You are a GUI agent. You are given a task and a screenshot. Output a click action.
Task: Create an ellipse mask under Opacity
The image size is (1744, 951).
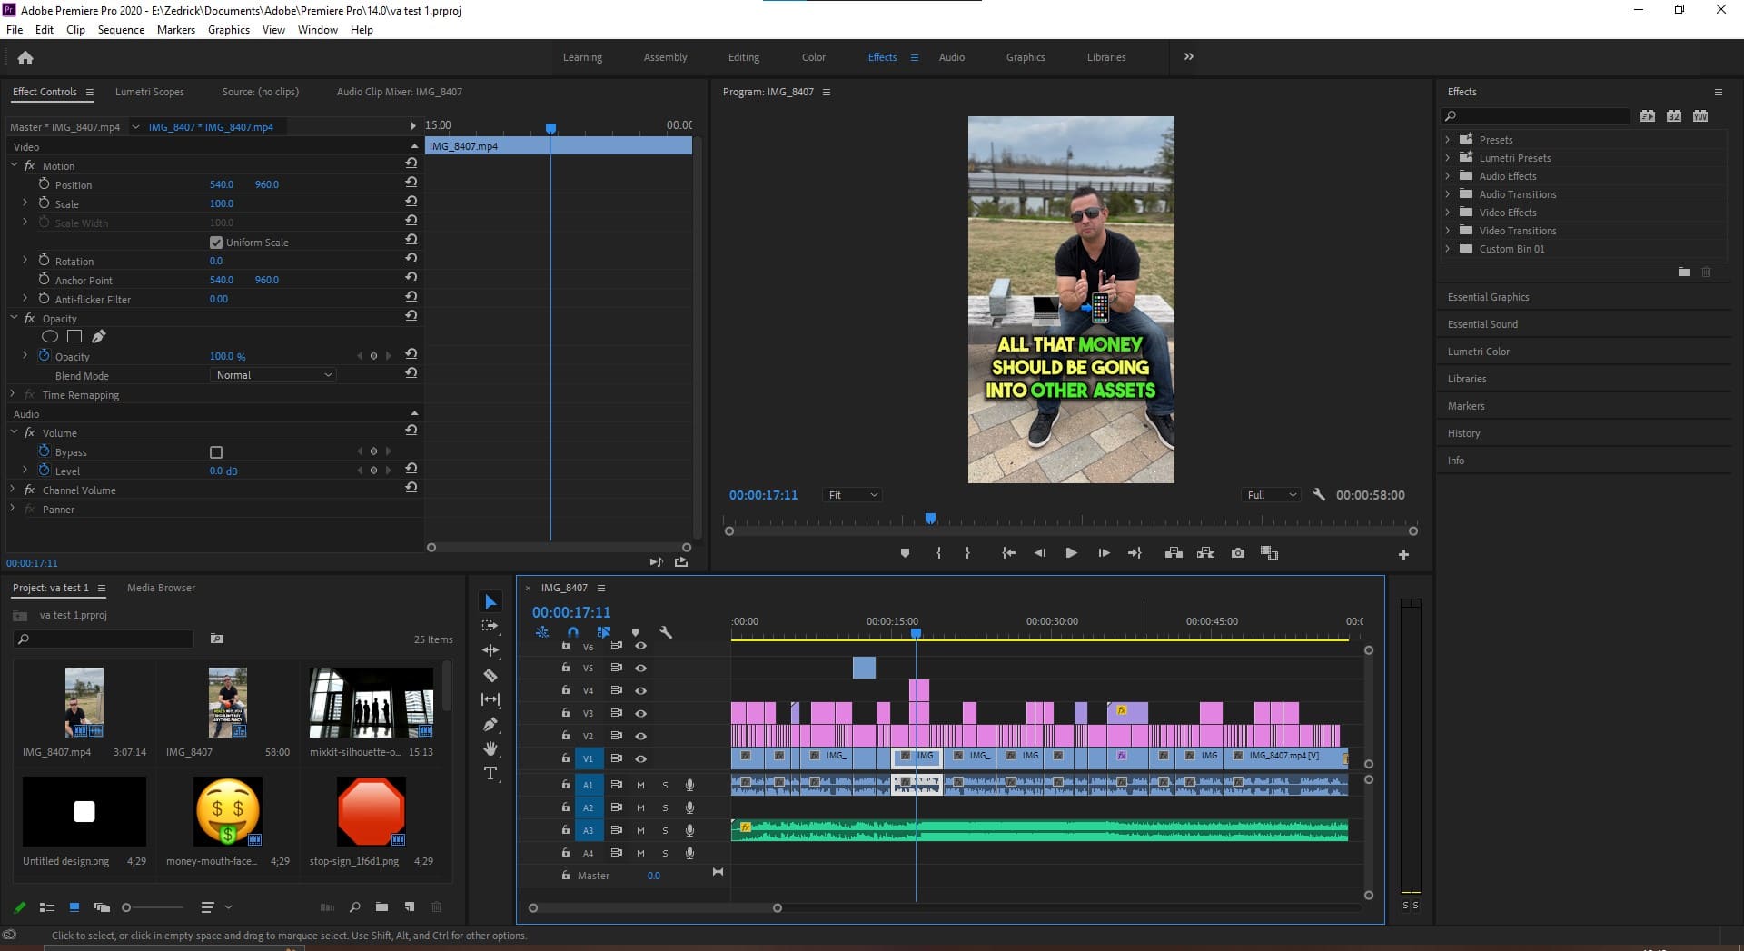tap(50, 337)
